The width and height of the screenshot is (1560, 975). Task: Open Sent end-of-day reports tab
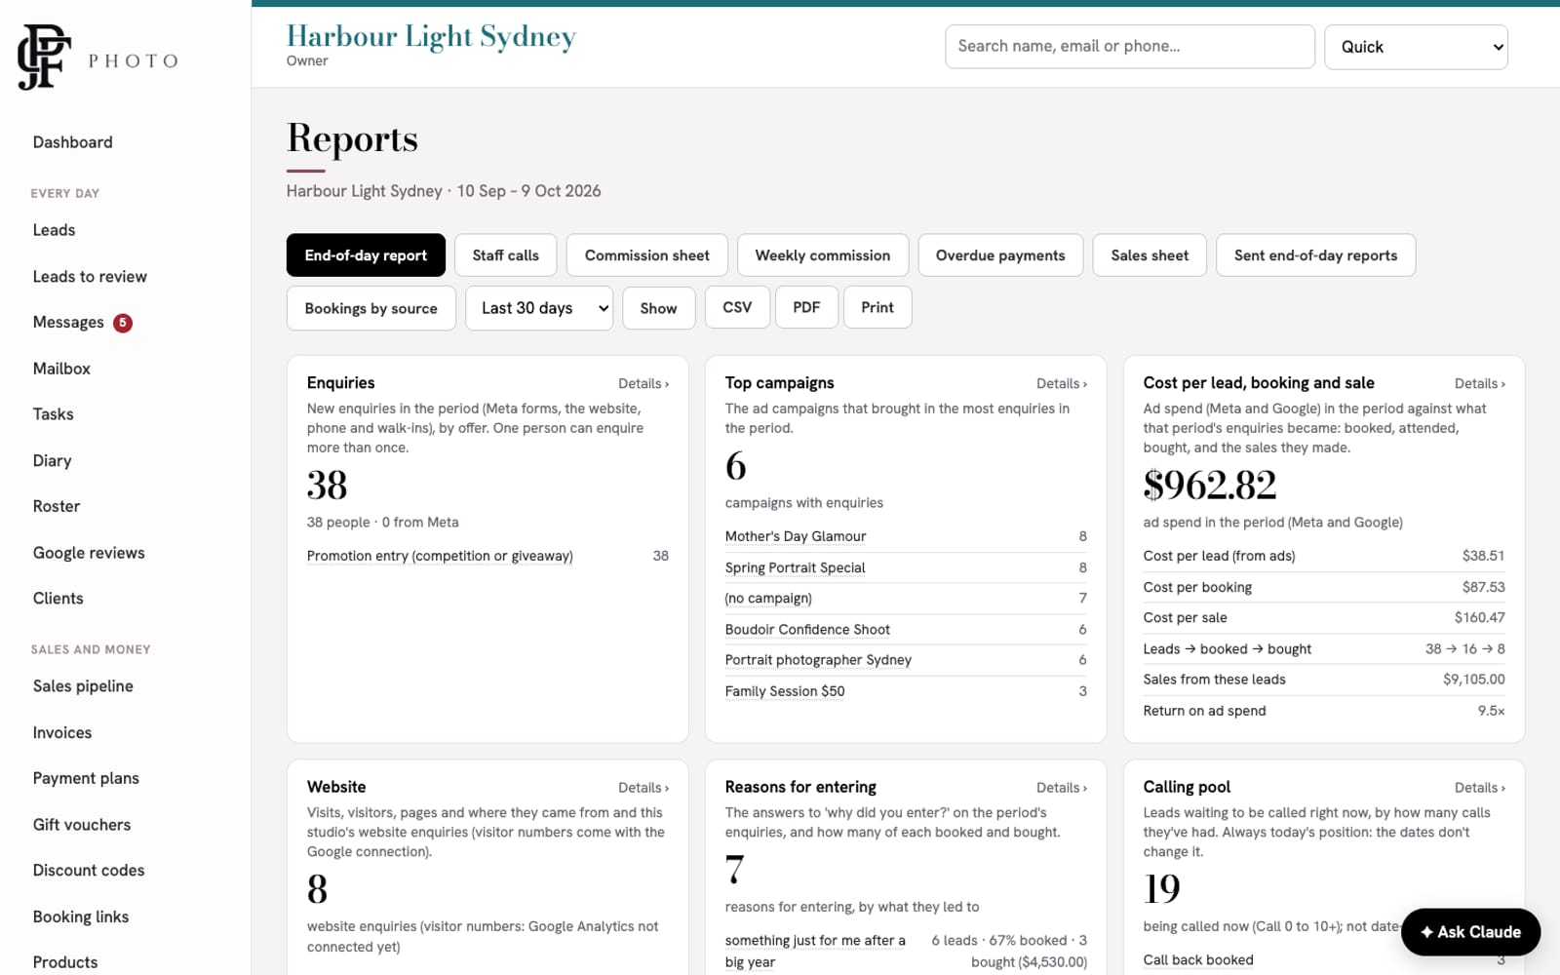[1315, 255]
